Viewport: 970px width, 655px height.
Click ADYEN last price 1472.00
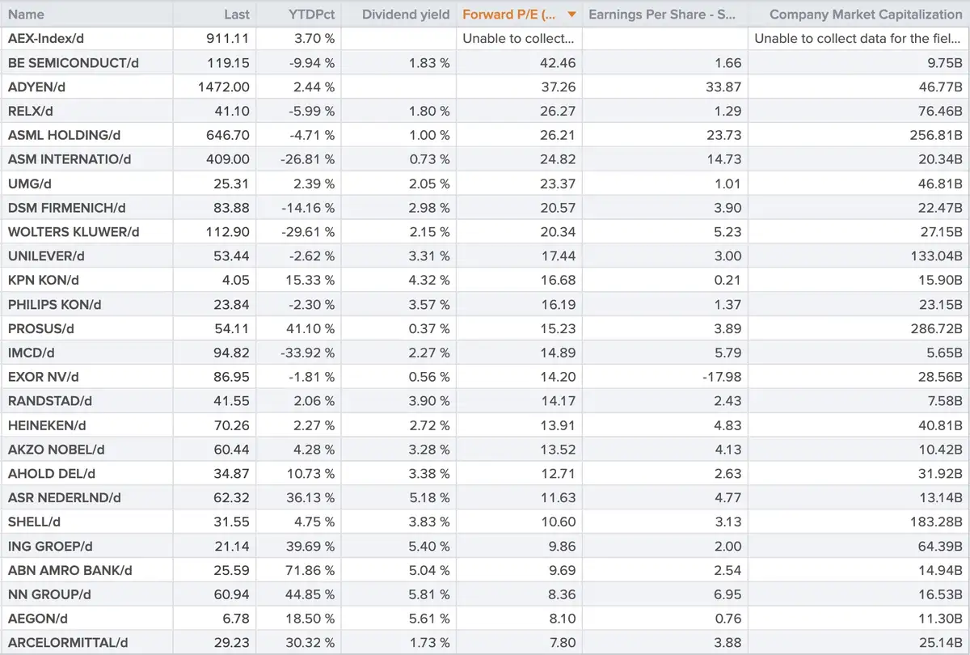(x=224, y=87)
